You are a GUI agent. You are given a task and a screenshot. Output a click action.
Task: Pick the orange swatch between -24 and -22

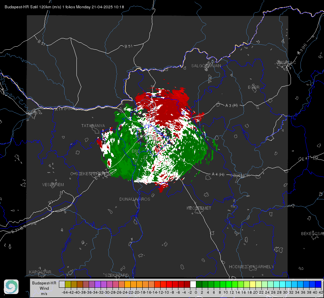pos(127,284)
